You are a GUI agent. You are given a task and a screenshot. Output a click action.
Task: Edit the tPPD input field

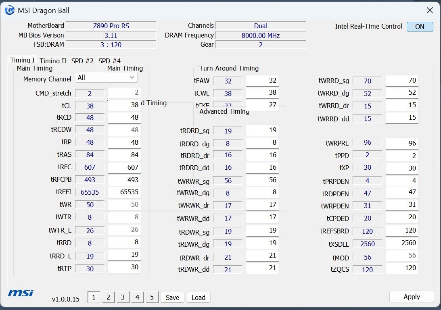[402, 156]
